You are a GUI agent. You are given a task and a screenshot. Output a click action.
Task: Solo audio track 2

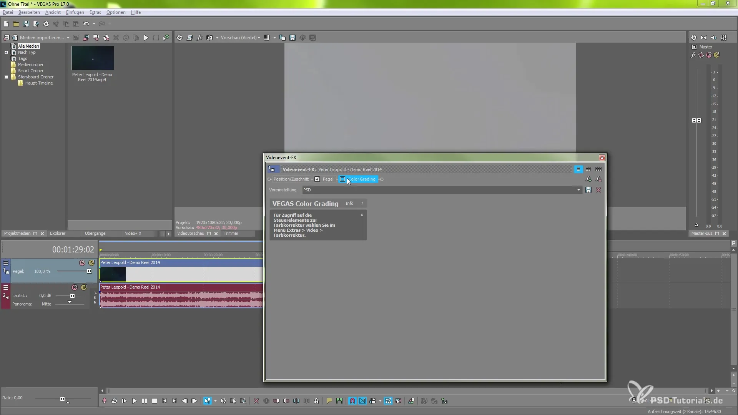point(84,287)
